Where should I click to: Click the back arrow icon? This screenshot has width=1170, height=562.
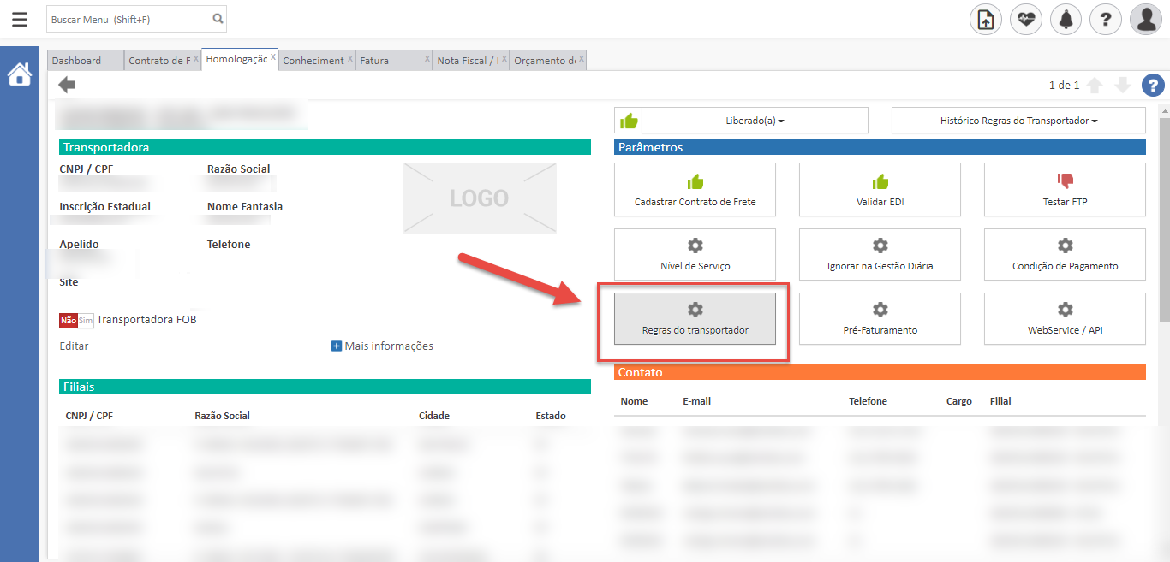coord(67,85)
